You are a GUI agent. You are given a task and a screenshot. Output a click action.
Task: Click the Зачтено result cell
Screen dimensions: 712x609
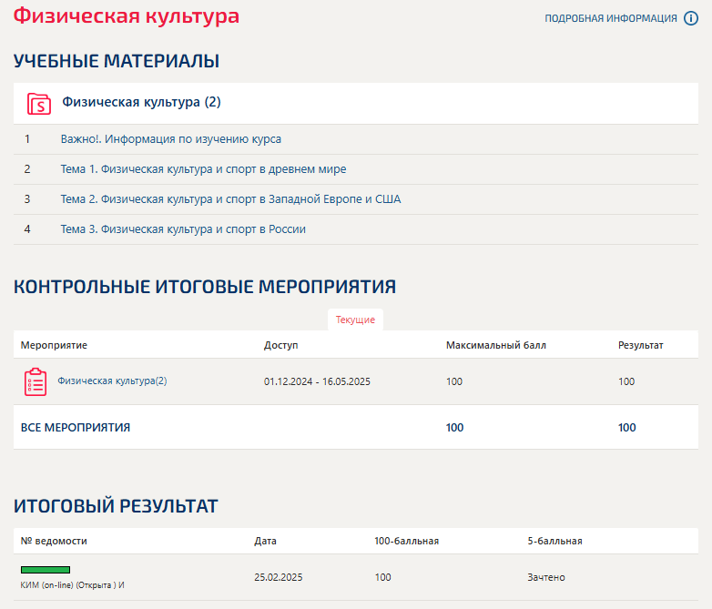click(546, 577)
